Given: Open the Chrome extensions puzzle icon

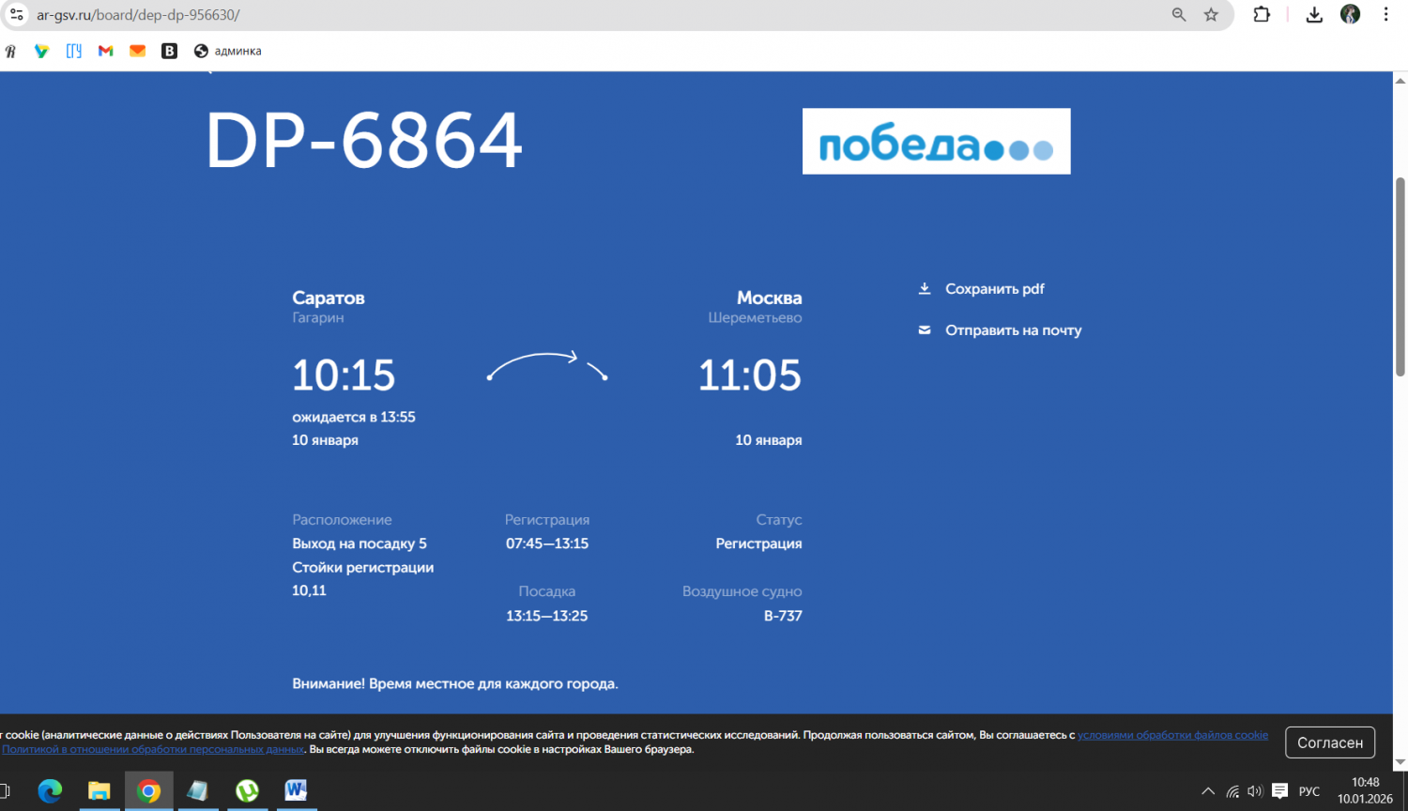Looking at the screenshot, I should pyautogui.click(x=1262, y=15).
